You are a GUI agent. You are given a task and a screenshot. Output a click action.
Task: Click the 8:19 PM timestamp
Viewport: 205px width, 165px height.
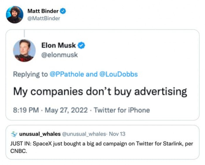[x=26, y=110]
